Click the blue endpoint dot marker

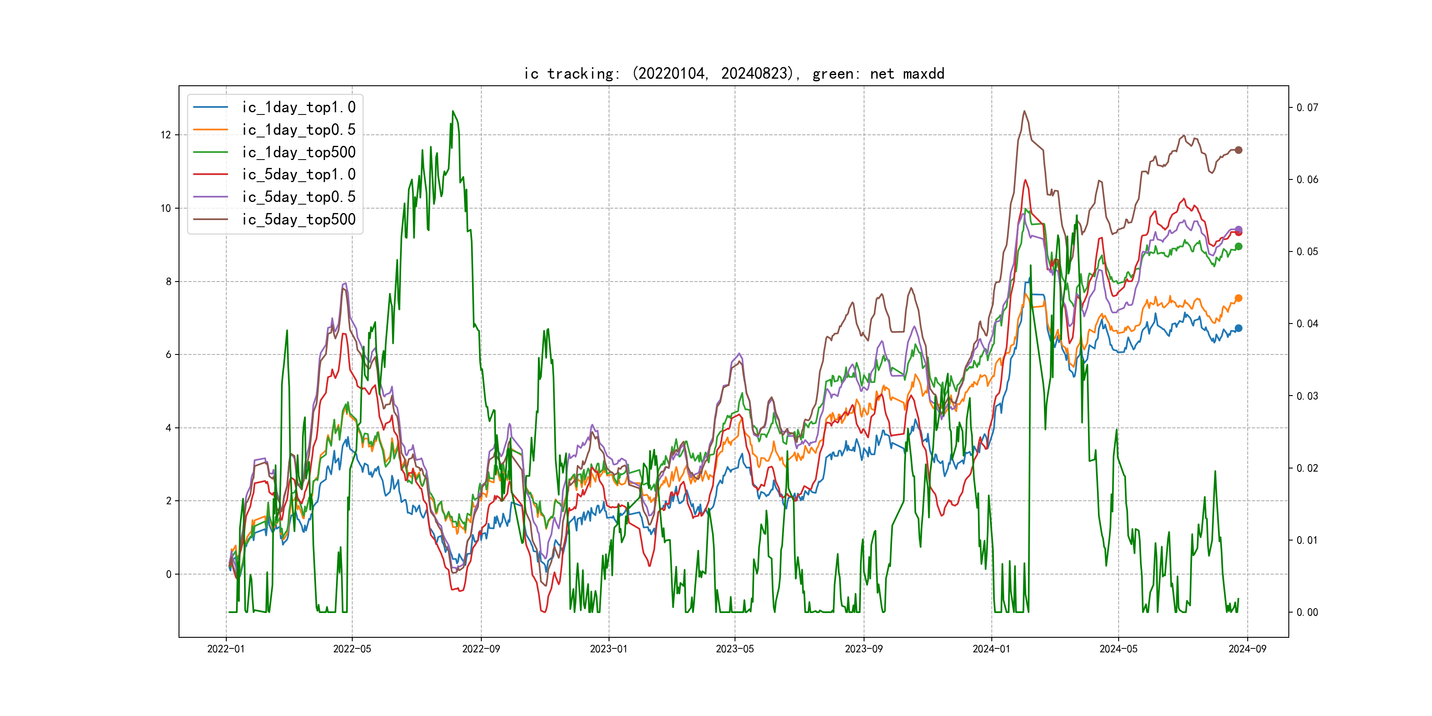pyautogui.click(x=1238, y=328)
